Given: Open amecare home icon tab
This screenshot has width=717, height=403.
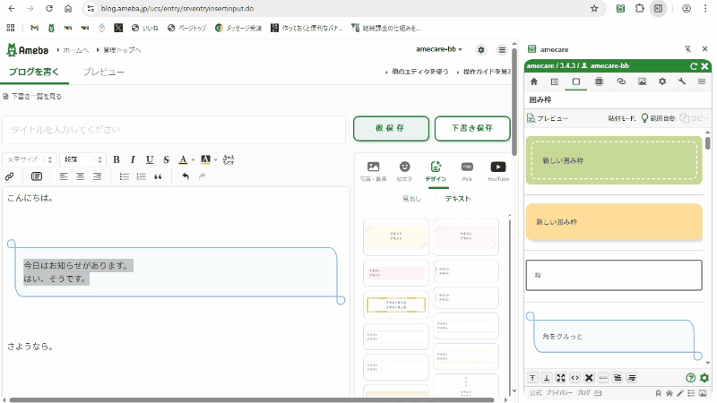Looking at the screenshot, I should (534, 81).
